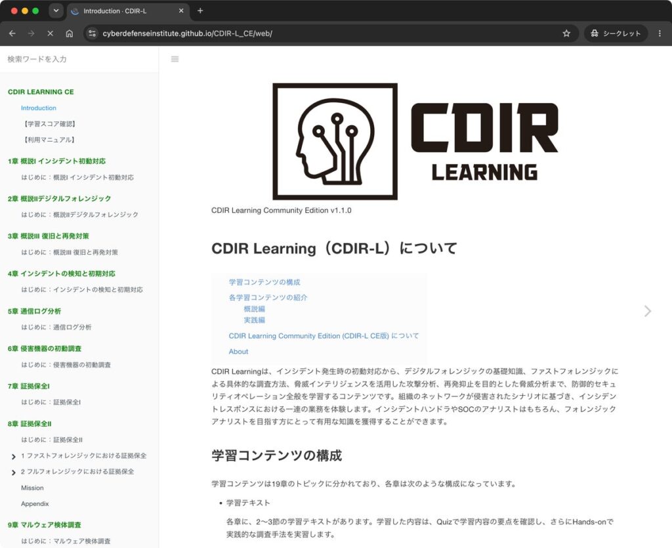Screen dimensions: 672x548
Task: Click 4章 インシデントの検知と初期対応 heading
Action: pos(61,274)
